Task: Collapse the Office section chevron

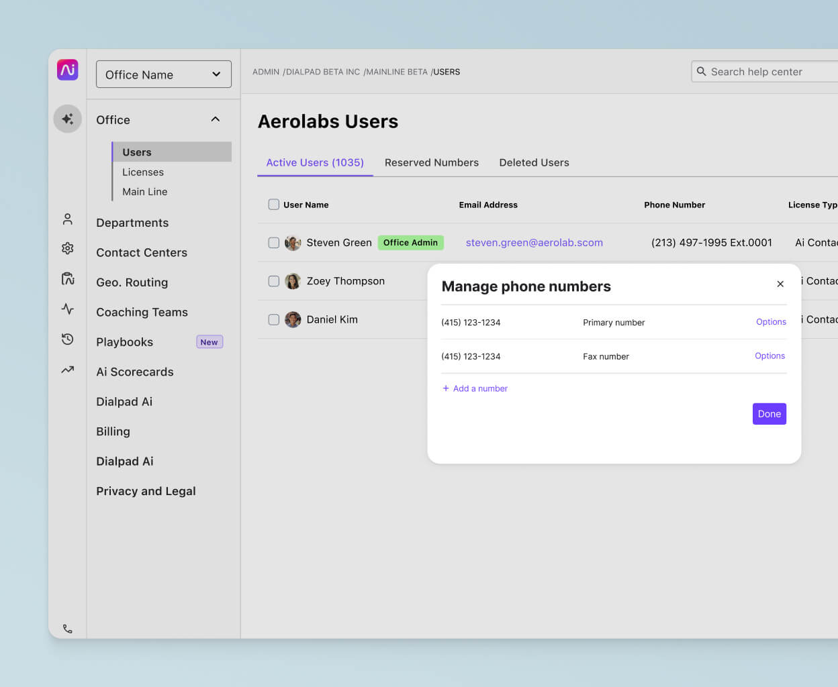Action: (215, 119)
